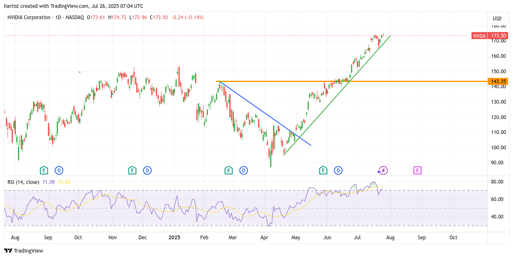The width and height of the screenshot is (514, 258).
Task: Click the blue D dividend marker after Sep 2024
Action: tap(59, 170)
